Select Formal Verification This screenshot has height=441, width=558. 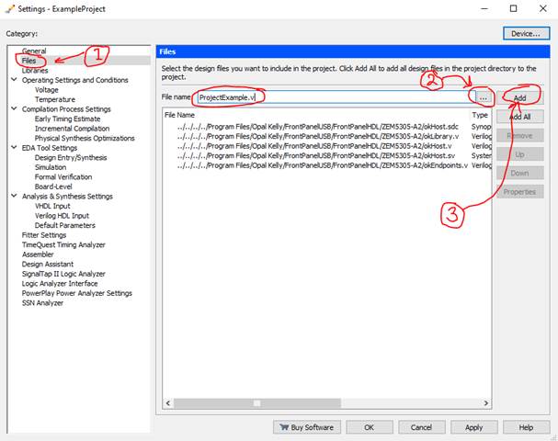click(x=63, y=176)
